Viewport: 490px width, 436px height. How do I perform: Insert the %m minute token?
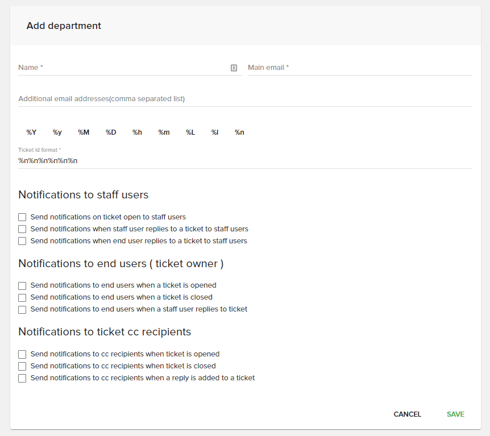[164, 132]
